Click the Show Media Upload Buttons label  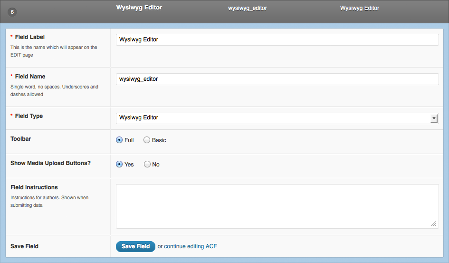click(x=50, y=163)
